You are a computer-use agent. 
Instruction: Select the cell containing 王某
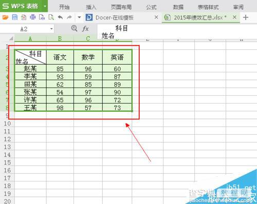30,108
